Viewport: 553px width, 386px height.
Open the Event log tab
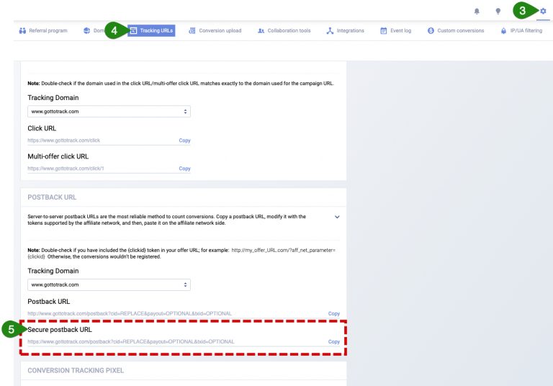click(396, 31)
